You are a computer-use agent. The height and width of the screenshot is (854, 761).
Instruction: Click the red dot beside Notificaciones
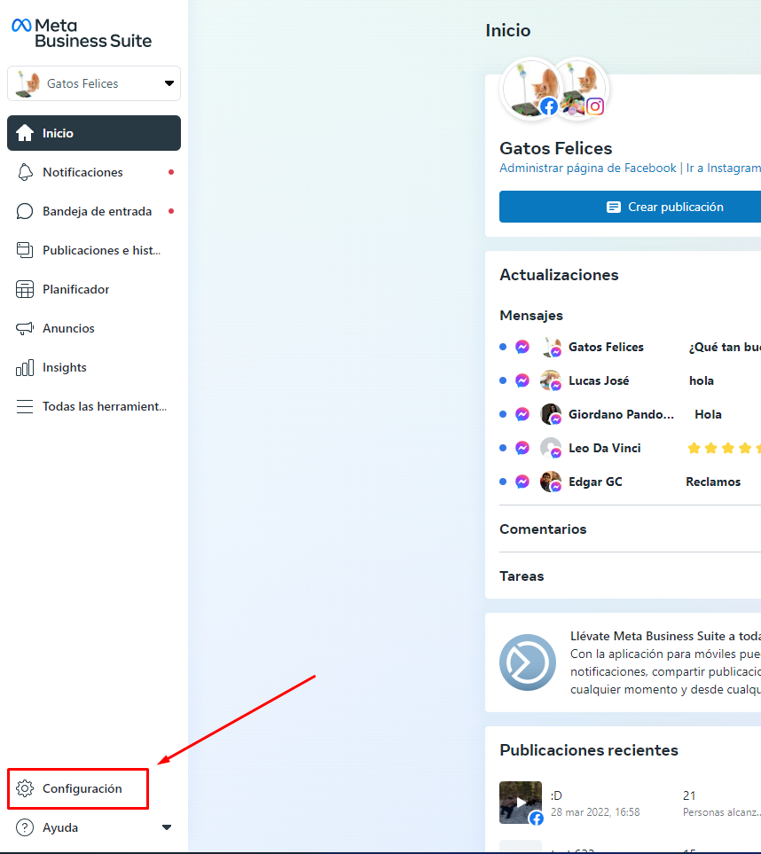point(171,172)
